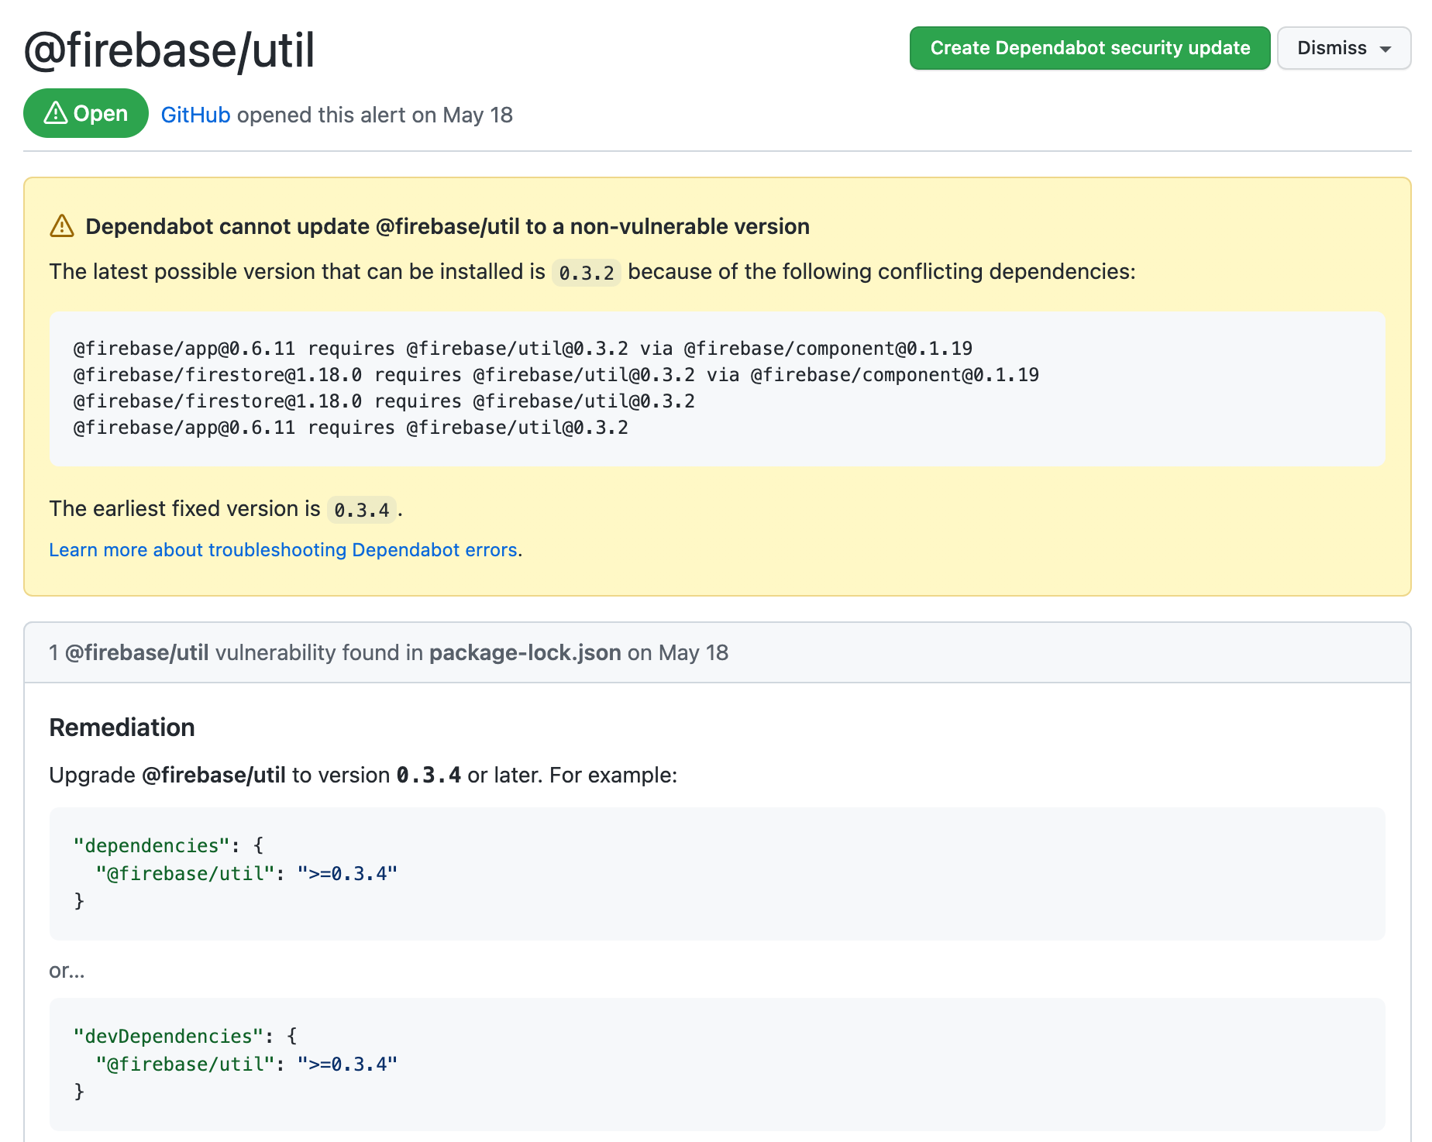Click the @firebase/util page title

169,50
